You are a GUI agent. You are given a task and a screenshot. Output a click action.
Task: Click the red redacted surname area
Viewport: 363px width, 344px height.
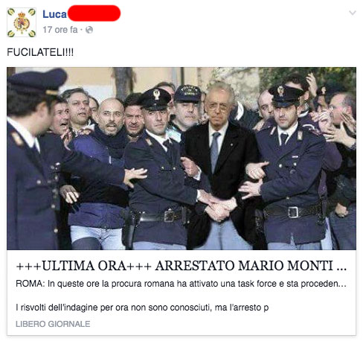click(x=94, y=13)
